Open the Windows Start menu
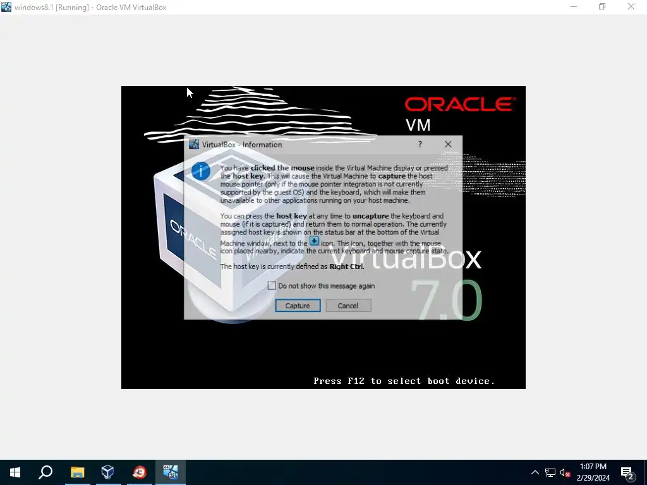The height and width of the screenshot is (485, 647). click(15, 472)
